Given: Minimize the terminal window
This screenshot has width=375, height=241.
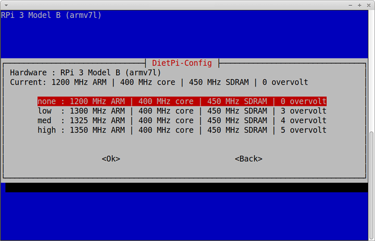Looking at the screenshot, I should (x=351, y=5).
